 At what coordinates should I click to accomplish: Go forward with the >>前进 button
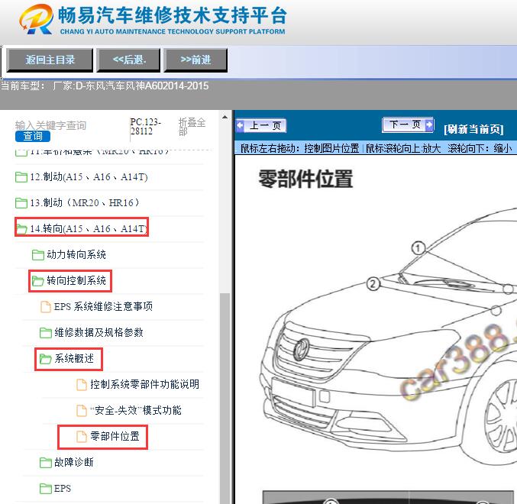(x=195, y=60)
